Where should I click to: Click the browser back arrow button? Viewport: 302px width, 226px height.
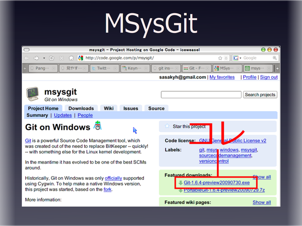(x=27, y=58)
